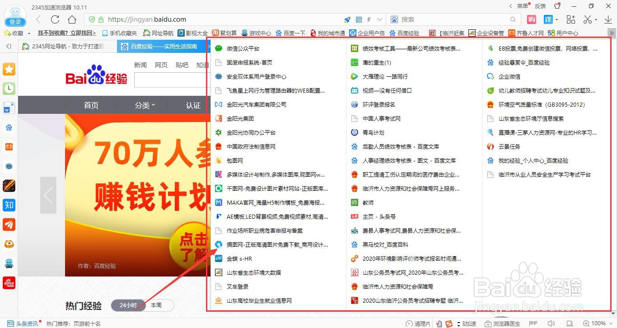617x328 pixels.
Task: Open the 译 translation tool
Action: (x=547, y=19)
